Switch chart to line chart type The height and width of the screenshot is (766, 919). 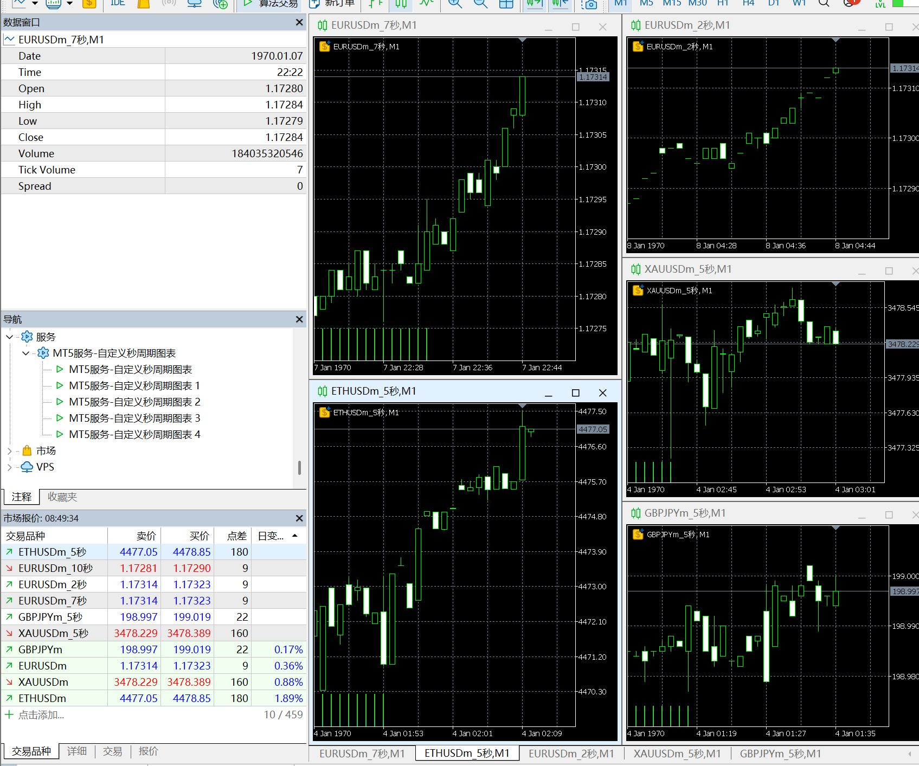coord(427,4)
